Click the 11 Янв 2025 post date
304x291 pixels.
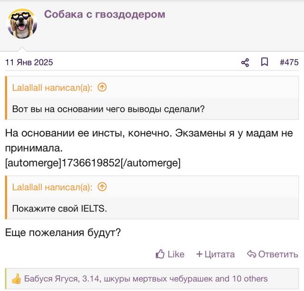point(29,62)
